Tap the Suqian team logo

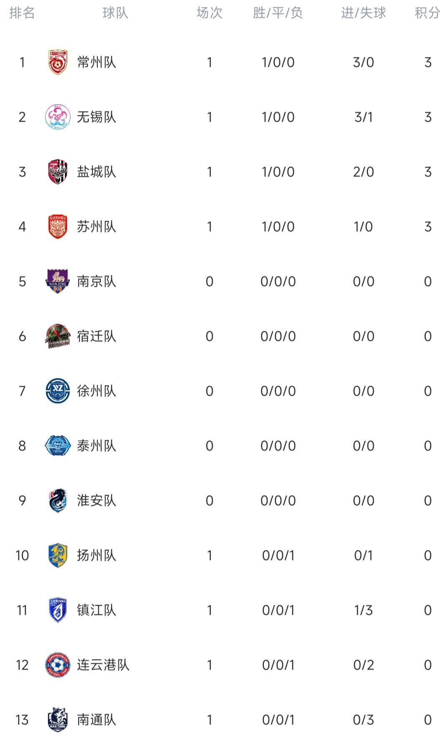point(58,336)
